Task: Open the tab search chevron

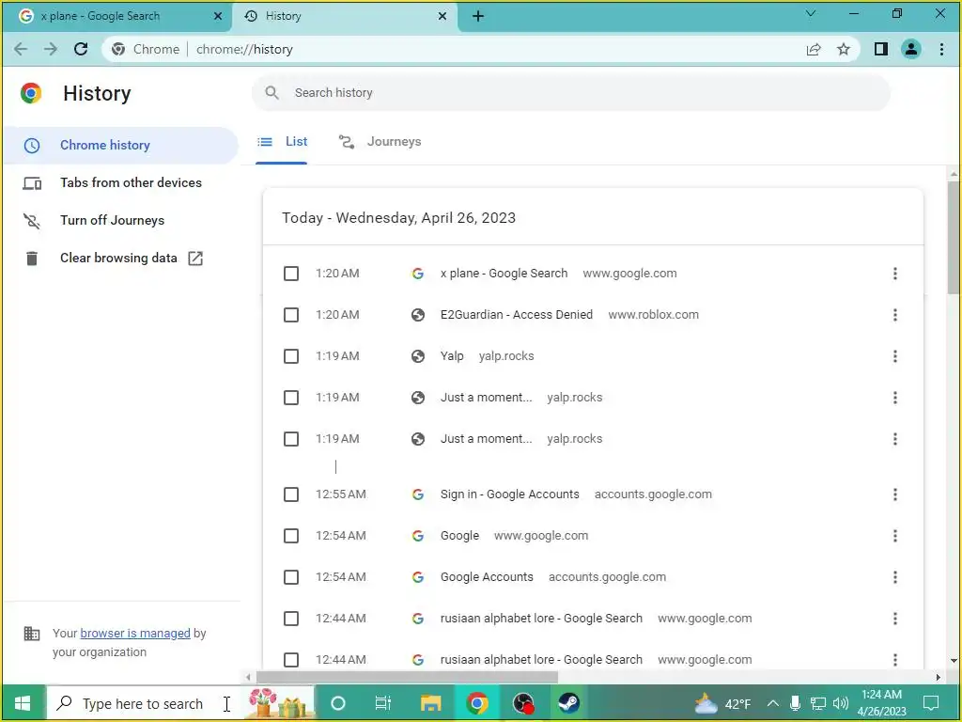Action: (811, 13)
